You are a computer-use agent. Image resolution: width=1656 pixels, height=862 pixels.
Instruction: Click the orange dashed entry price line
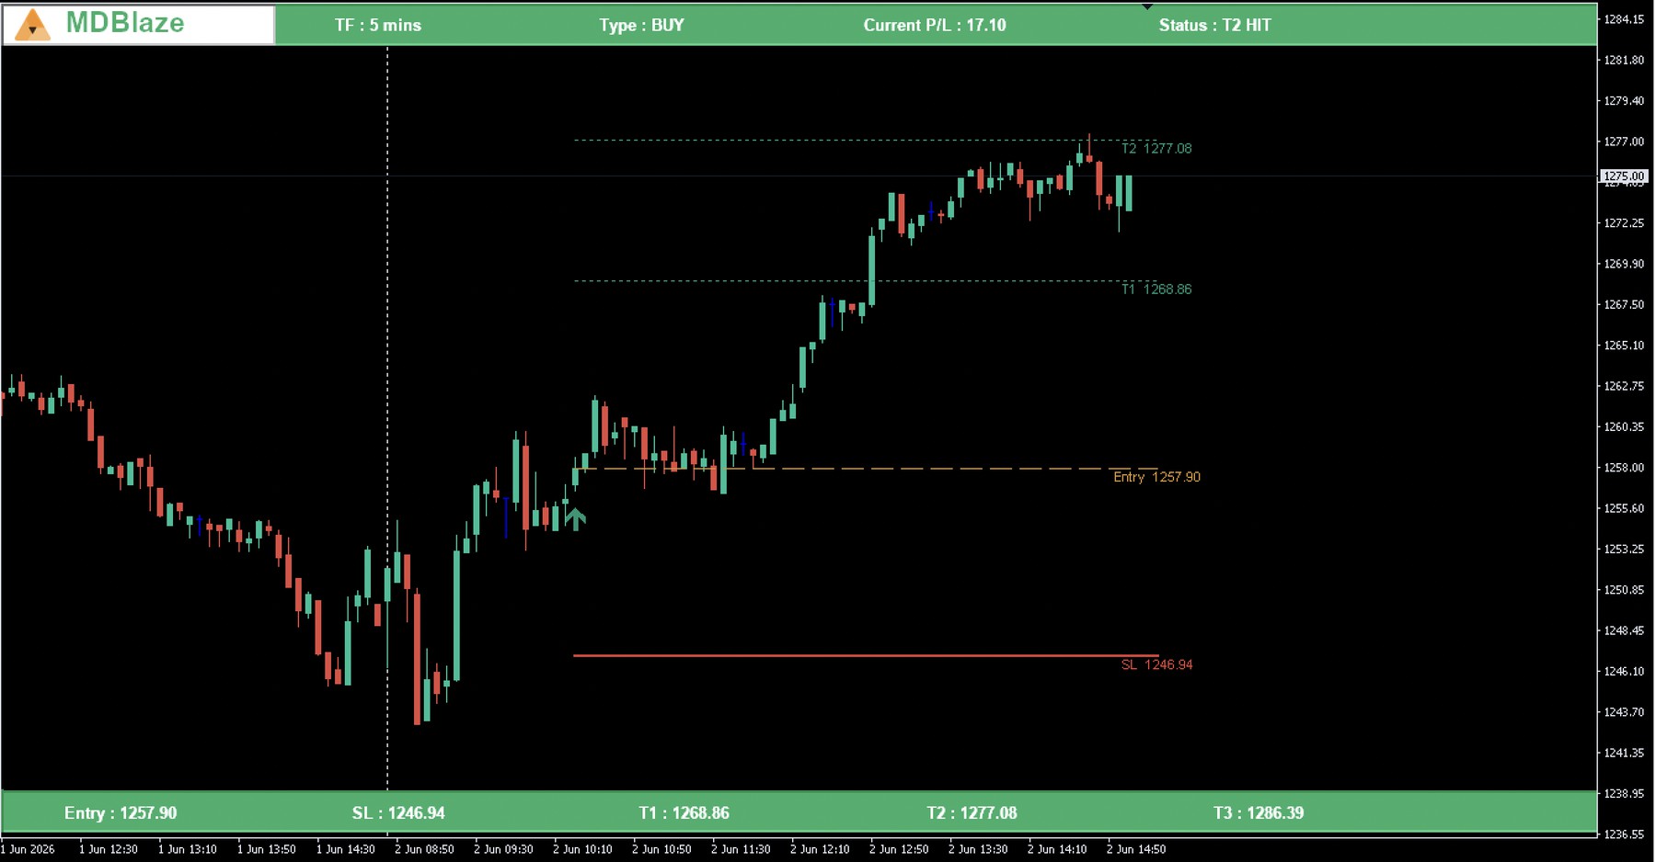click(866, 469)
